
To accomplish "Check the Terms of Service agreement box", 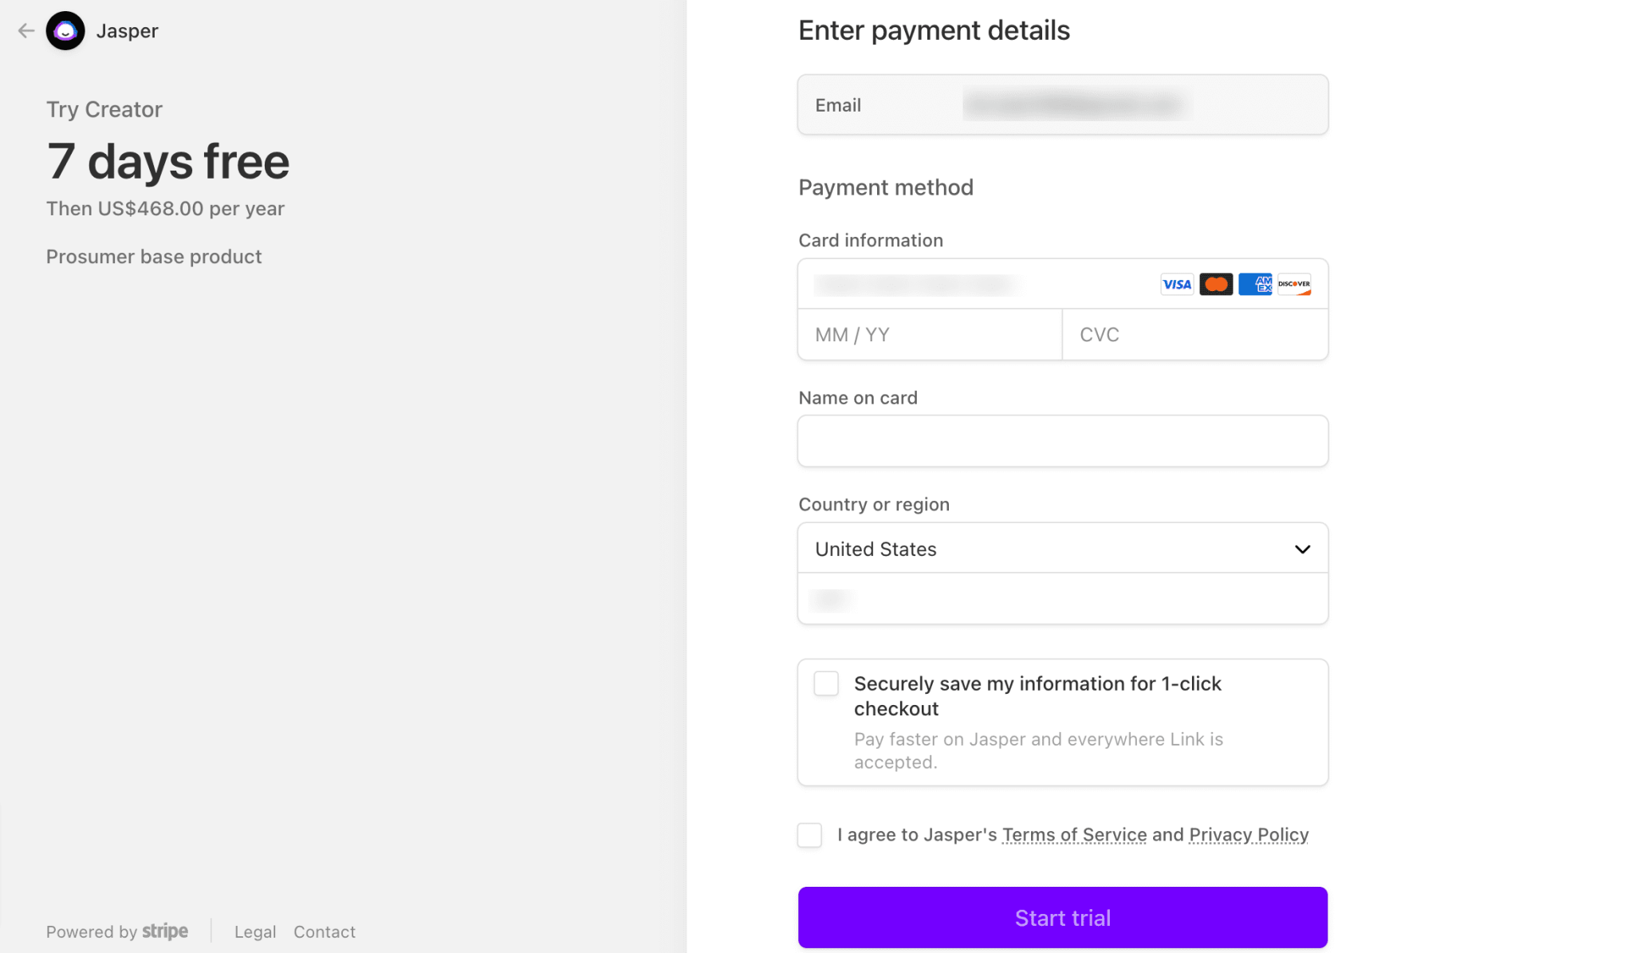I will pos(809,835).
